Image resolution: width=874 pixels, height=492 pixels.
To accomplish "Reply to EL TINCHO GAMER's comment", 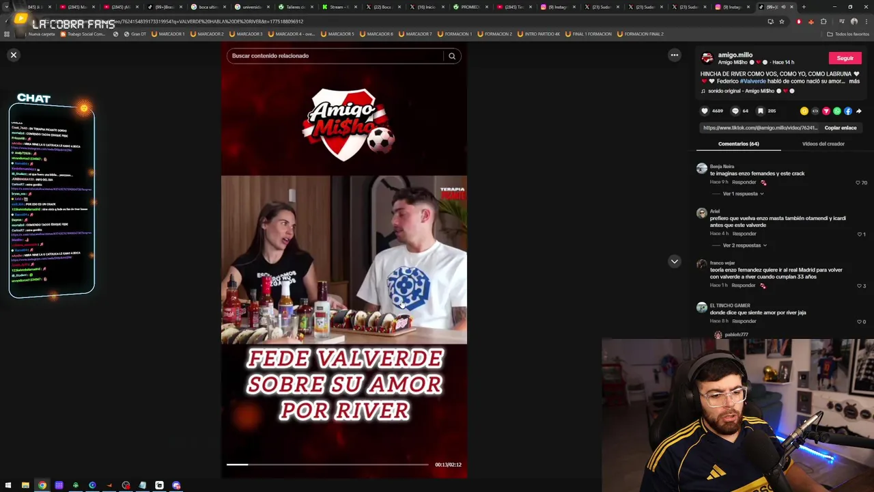I will pyautogui.click(x=744, y=321).
